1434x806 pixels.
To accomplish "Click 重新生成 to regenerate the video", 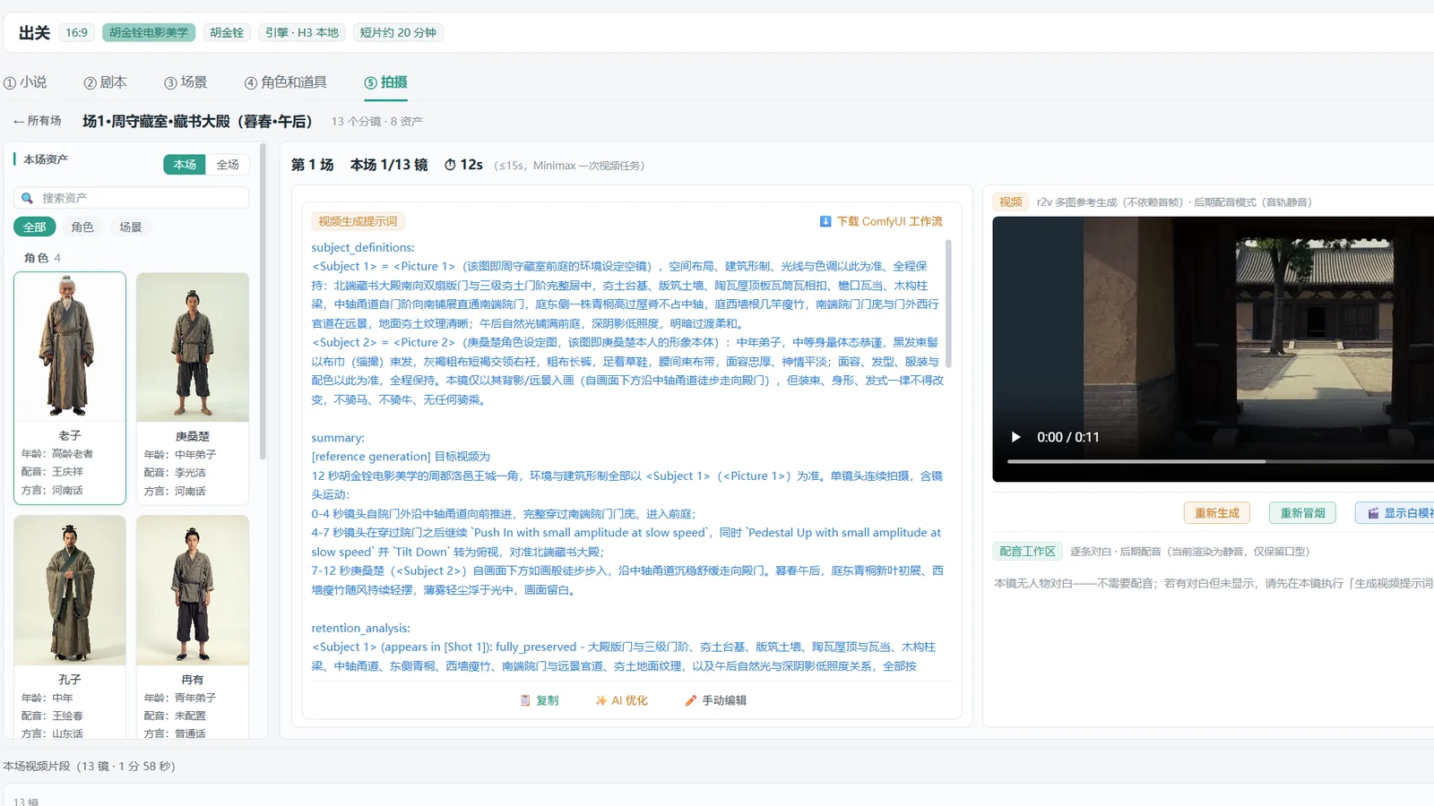I will (x=1216, y=513).
